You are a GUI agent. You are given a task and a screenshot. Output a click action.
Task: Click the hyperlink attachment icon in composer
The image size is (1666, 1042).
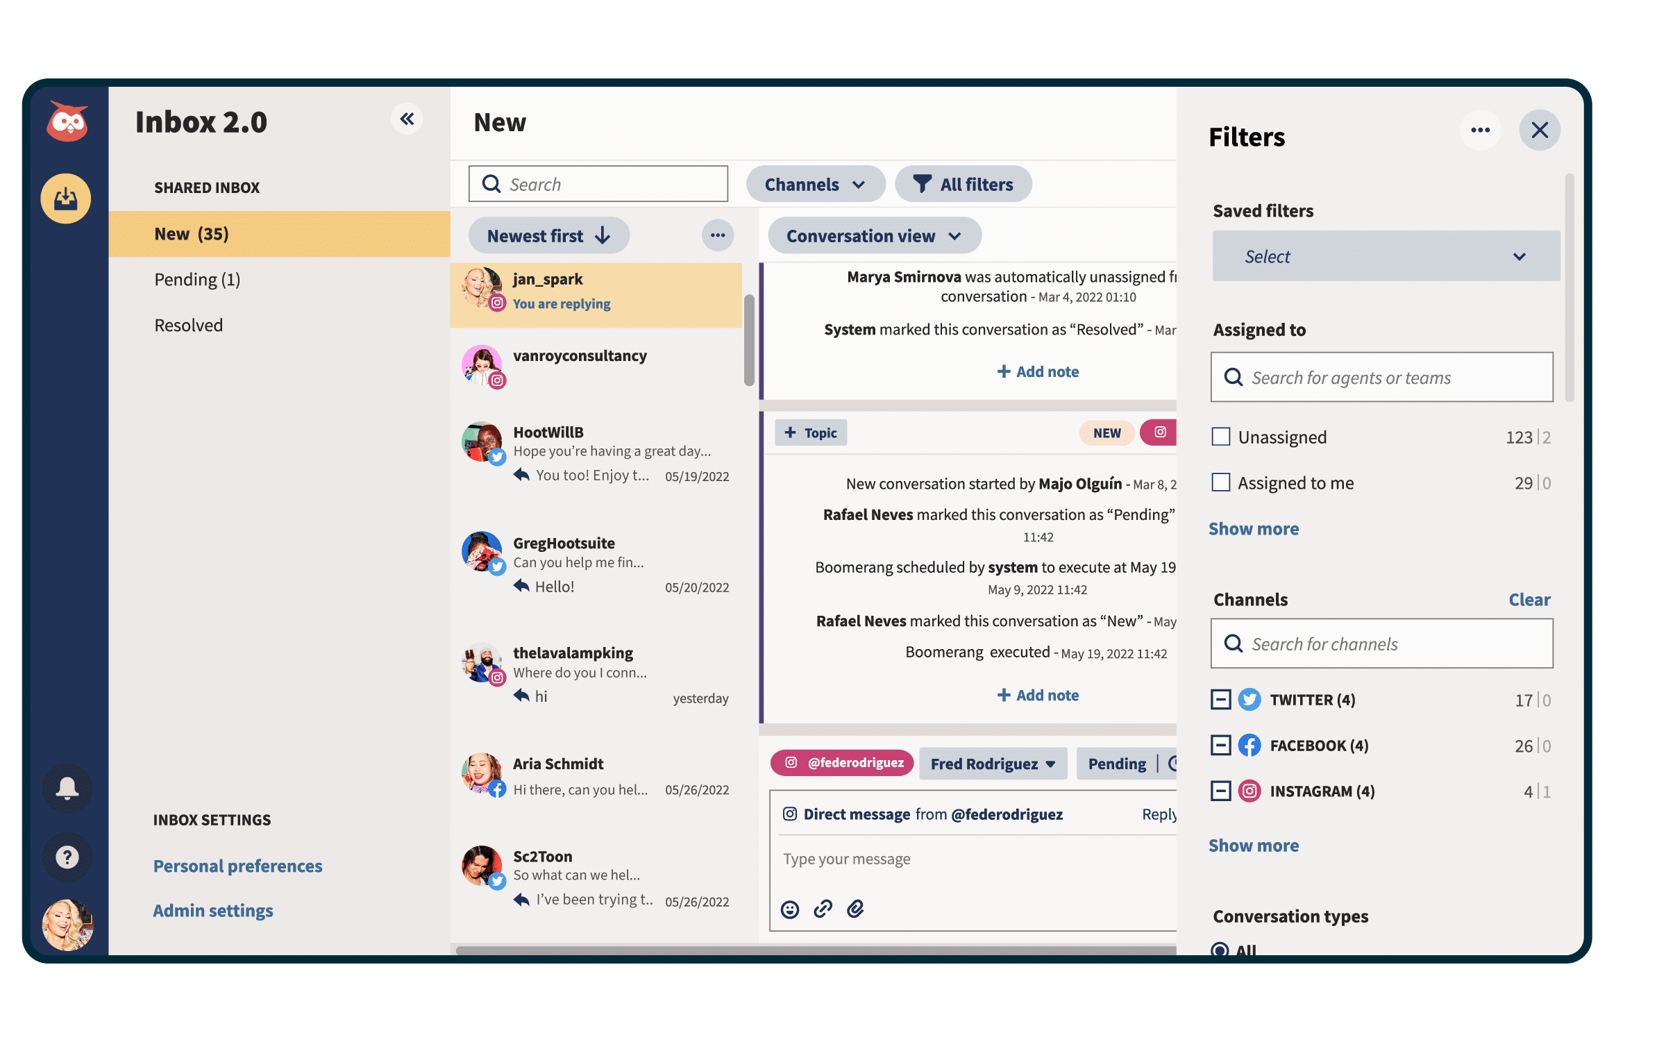point(822,909)
